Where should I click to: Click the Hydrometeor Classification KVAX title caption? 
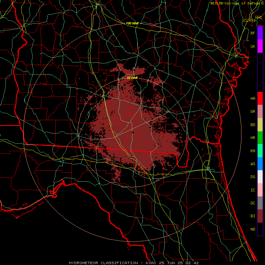(134, 263)
